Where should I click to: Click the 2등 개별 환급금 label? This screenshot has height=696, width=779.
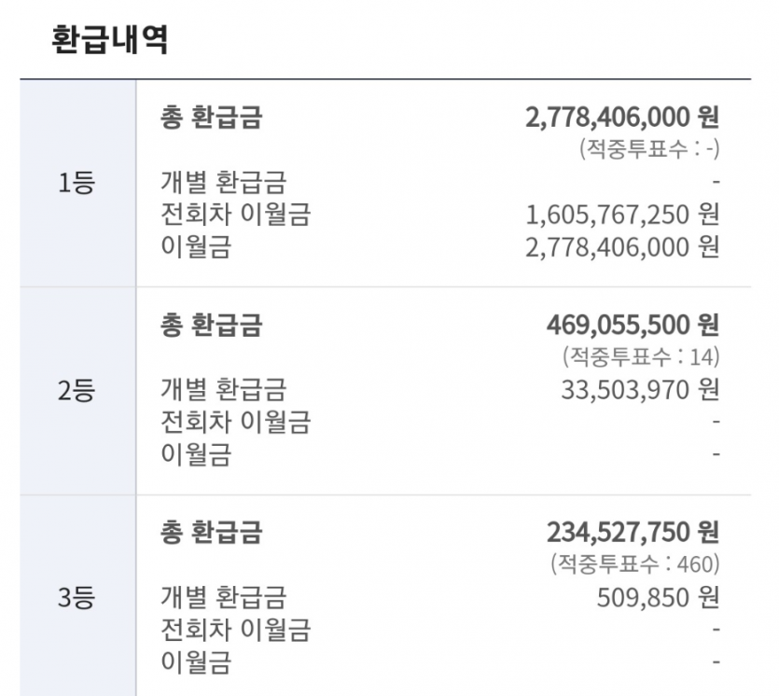coord(223,389)
